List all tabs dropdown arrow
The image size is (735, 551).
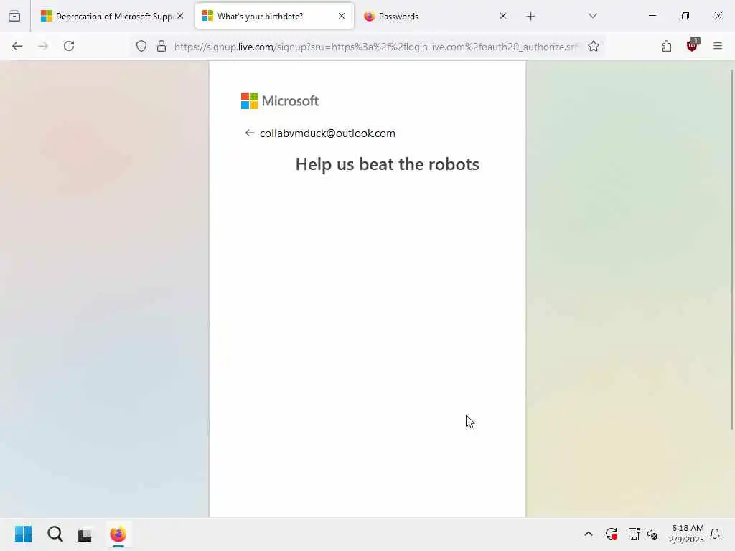pyautogui.click(x=592, y=16)
